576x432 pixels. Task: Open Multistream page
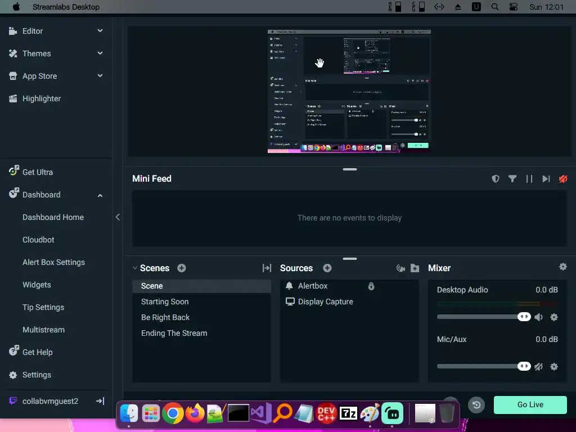43,330
